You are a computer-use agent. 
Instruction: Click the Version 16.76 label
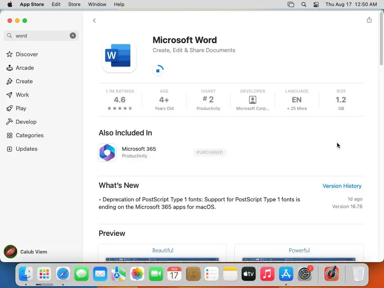pos(347,207)
